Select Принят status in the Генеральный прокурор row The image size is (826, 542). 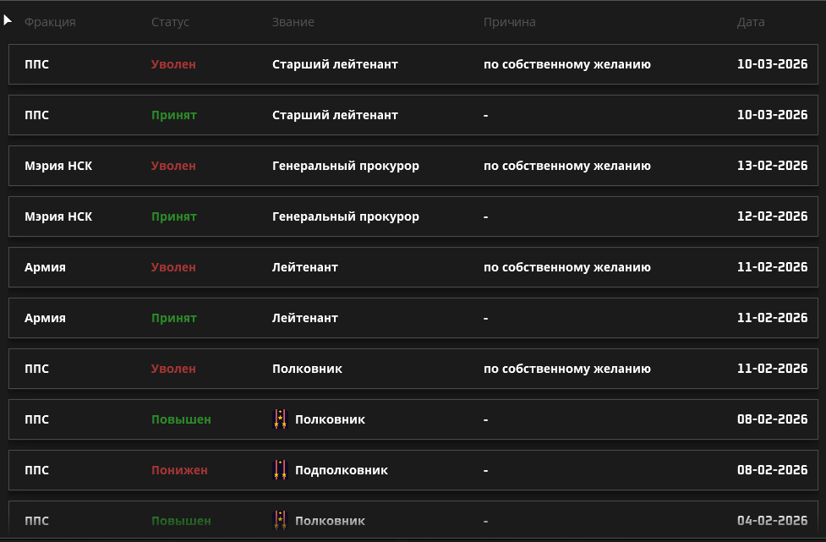(x=173, y=216)
